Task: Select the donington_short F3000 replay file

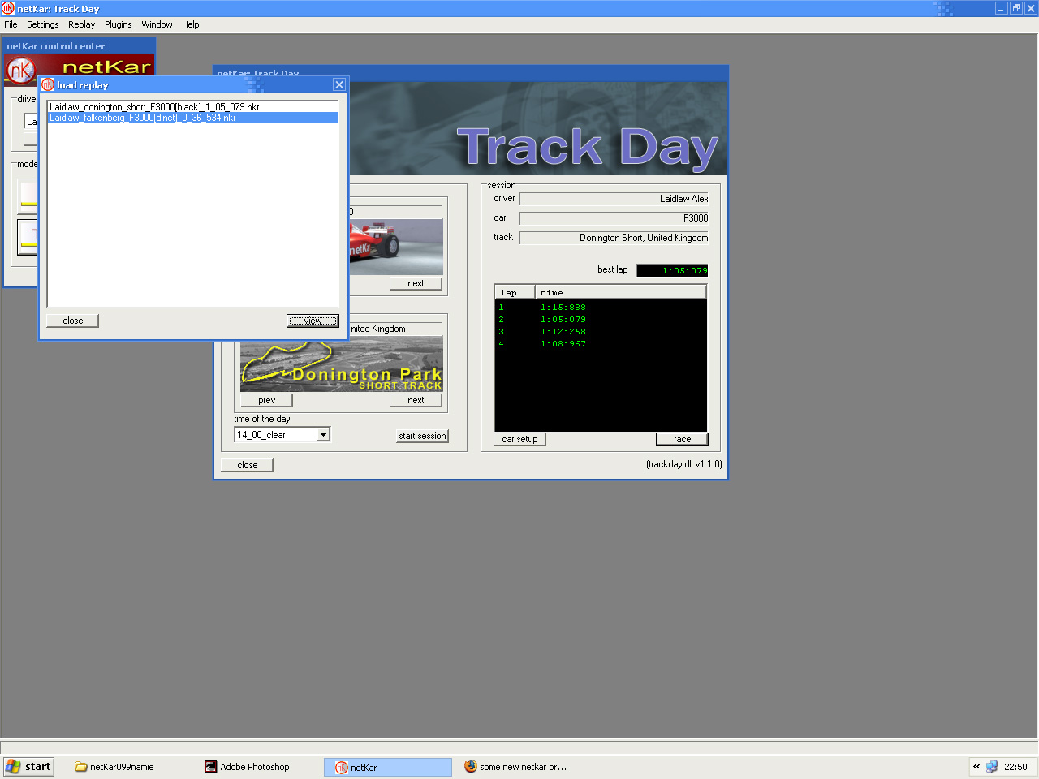Action: 193,107
